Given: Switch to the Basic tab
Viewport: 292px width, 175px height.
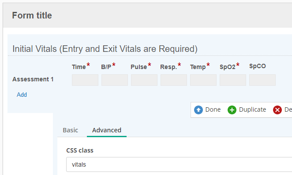Looking at the screenshot, I should [71, 130].
